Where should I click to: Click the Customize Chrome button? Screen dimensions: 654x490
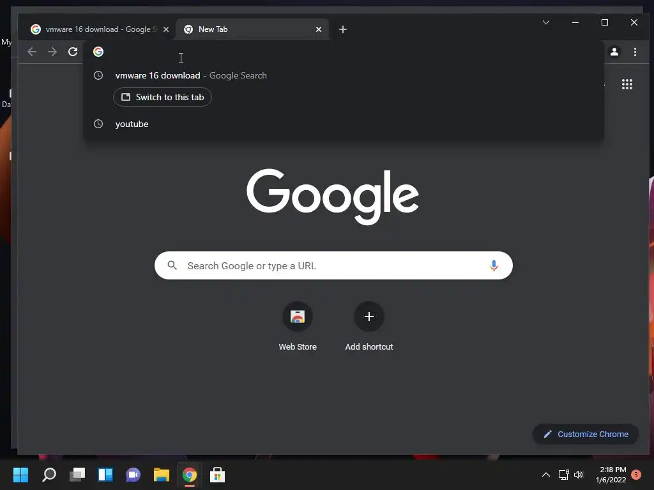[x=586, y=434]
